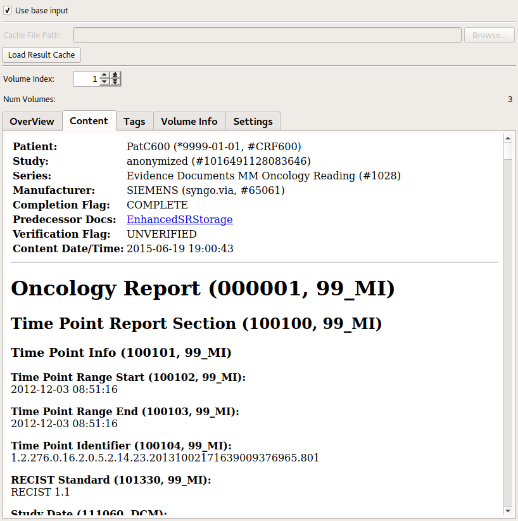Click the scrollbar down arrow in report
Viewport: 518px width, 521px height.
coord(508,510)
